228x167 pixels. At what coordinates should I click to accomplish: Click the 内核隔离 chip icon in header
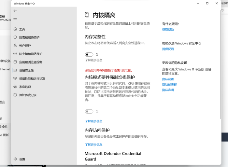(x=87, y=15)
